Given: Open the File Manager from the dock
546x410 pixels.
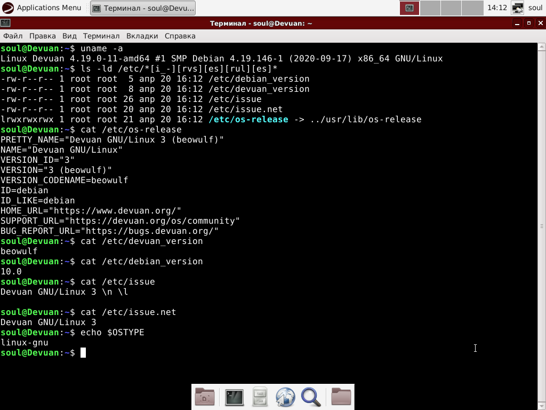Looking at the screenshot, I should click(x=260, y=397).
